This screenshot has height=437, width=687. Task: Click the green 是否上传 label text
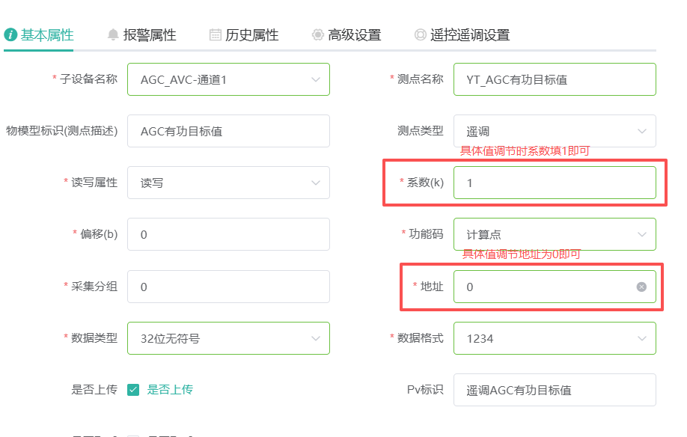click(170, 390)
